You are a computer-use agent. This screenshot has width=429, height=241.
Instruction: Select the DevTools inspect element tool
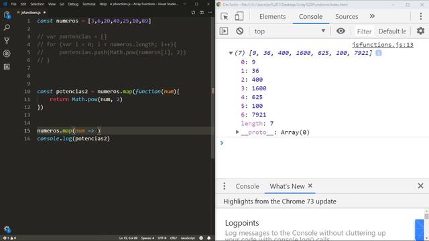(x=225, y=16)
